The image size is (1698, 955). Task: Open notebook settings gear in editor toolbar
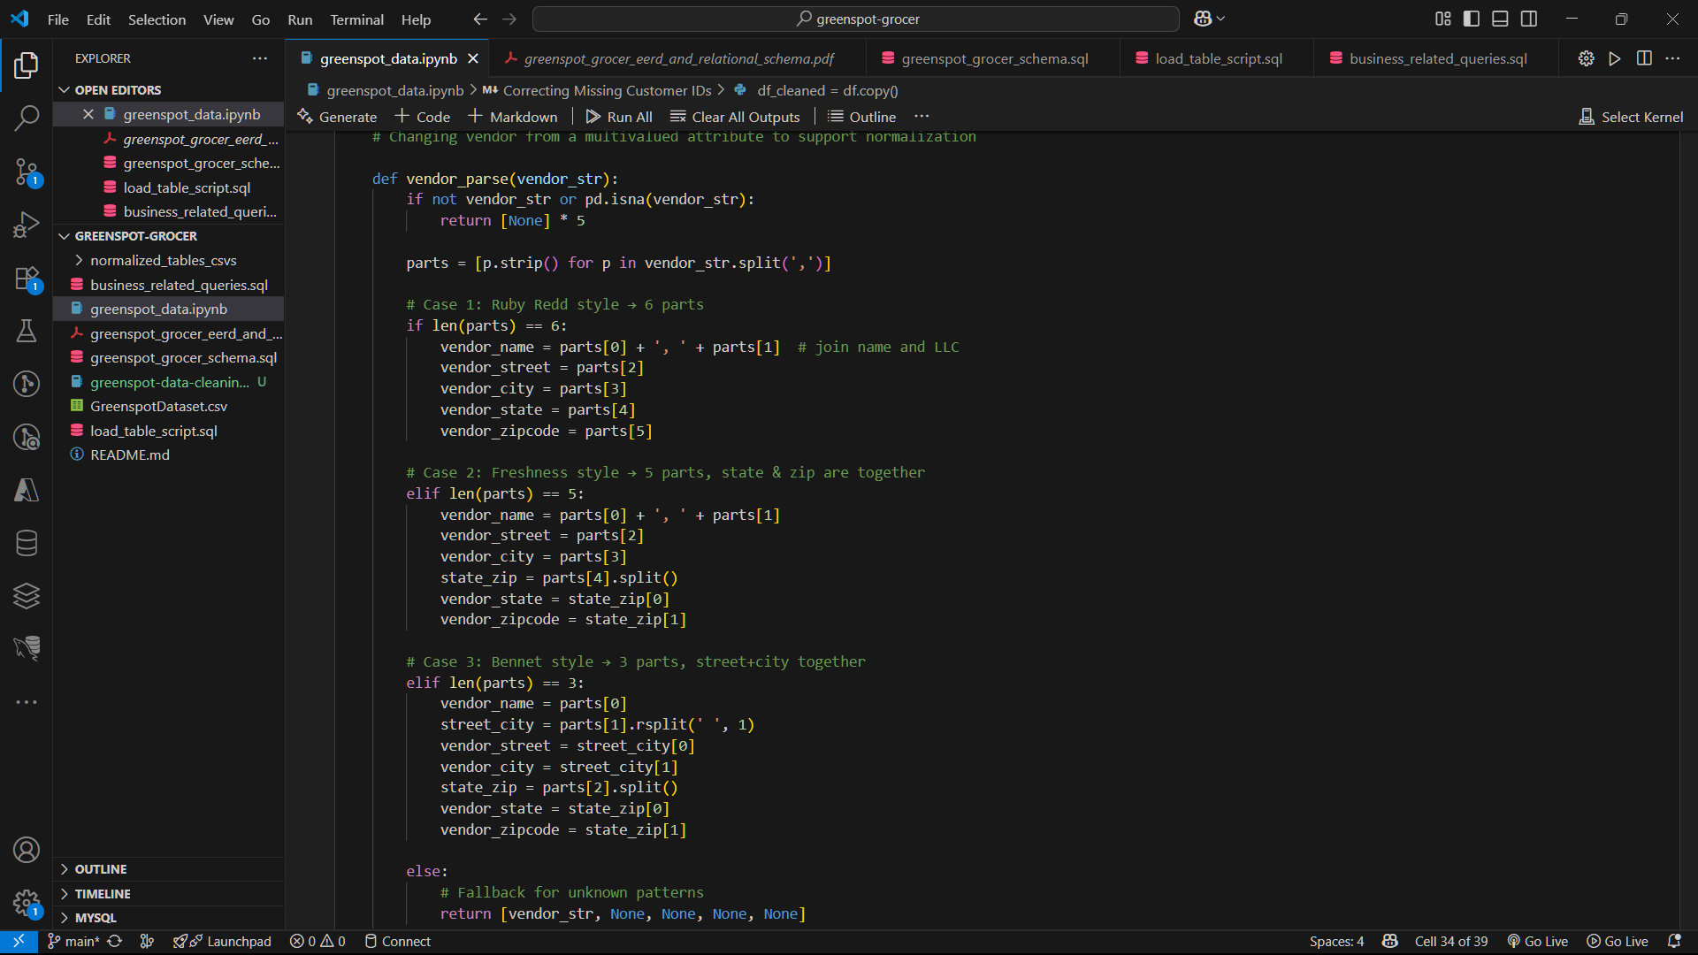click(x=1587, y=58)
